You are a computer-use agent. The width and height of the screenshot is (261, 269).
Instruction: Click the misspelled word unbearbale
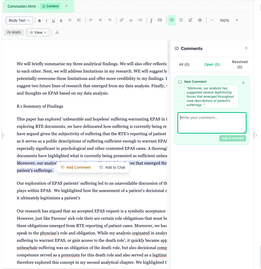tap(27, 248)
